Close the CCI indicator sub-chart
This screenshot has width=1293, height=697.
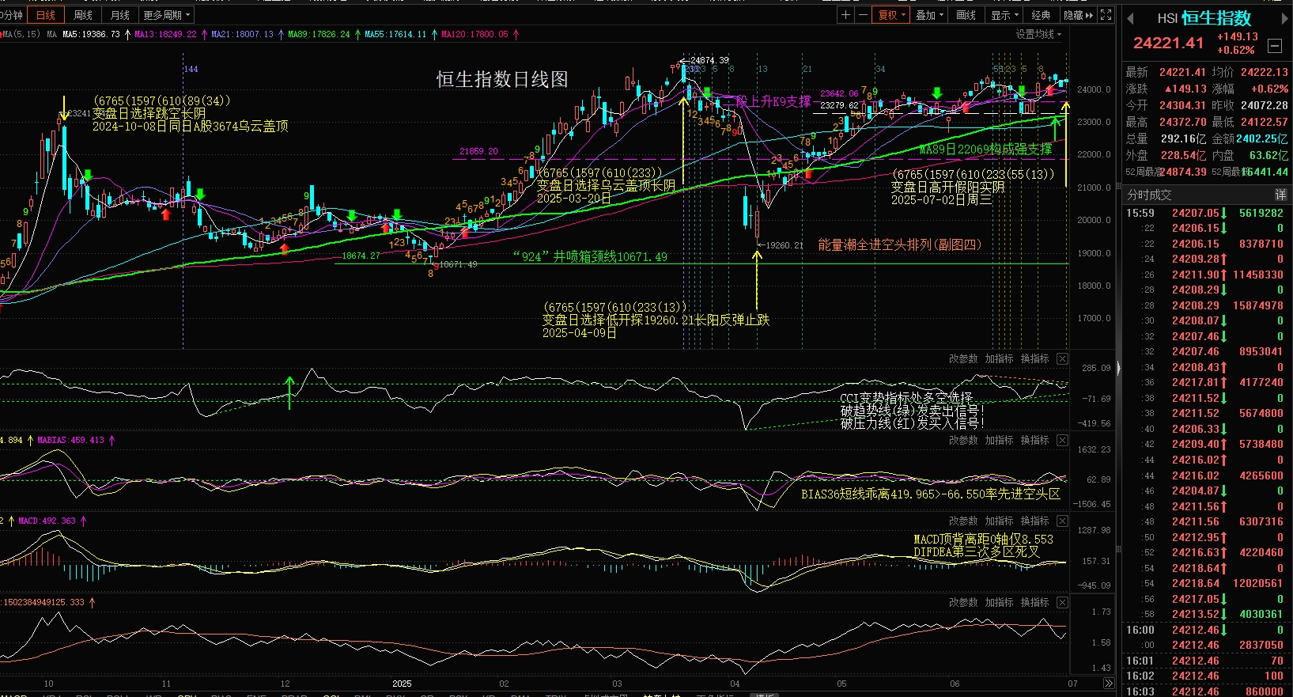click(1062, 359)
